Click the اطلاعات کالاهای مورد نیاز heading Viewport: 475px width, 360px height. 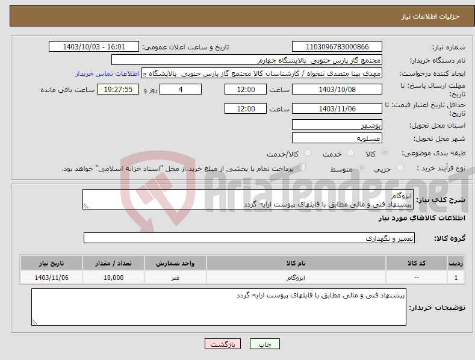pos(421,218)
